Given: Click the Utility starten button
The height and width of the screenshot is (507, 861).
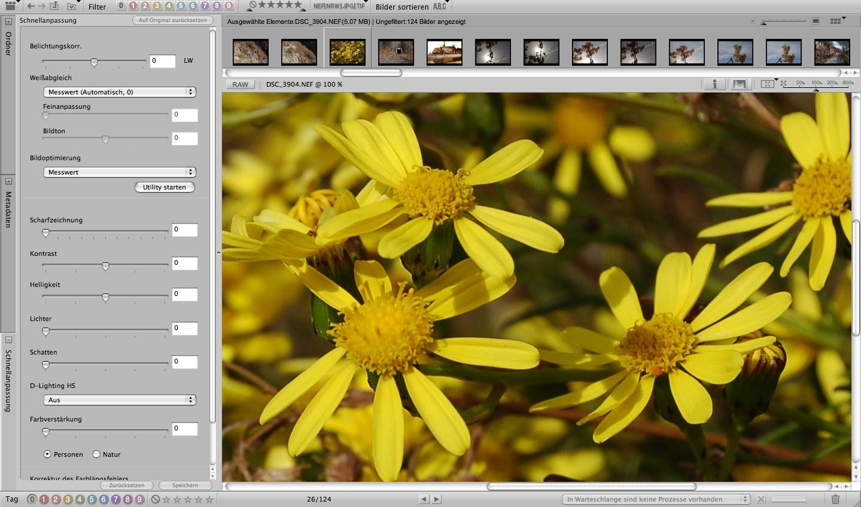Looking at the screenshot, I should 165,187.
